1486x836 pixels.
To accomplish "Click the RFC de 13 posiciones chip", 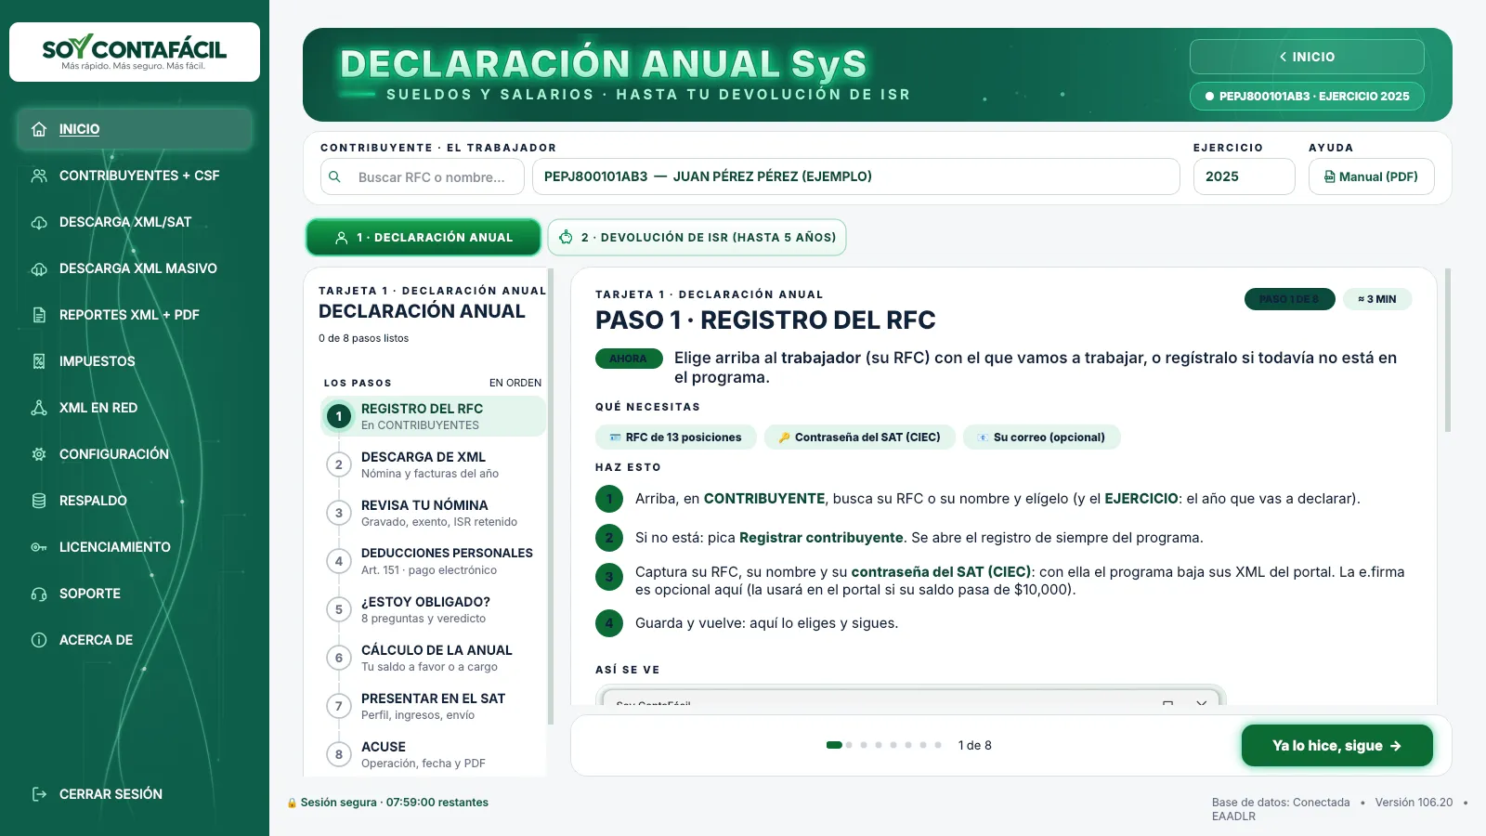I will [676, 438].
